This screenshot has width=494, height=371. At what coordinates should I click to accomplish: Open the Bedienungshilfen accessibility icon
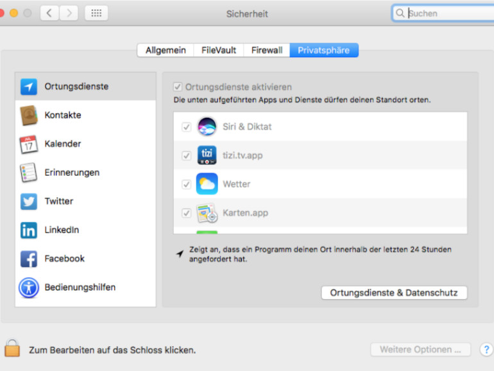(x=29, y=288)
